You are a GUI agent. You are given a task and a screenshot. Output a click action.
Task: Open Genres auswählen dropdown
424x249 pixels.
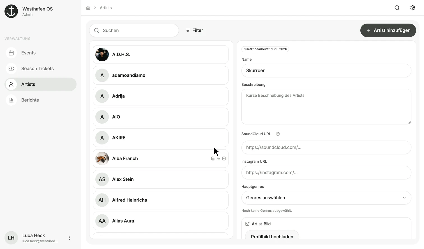pyautogui.click(x=326, y=198)
